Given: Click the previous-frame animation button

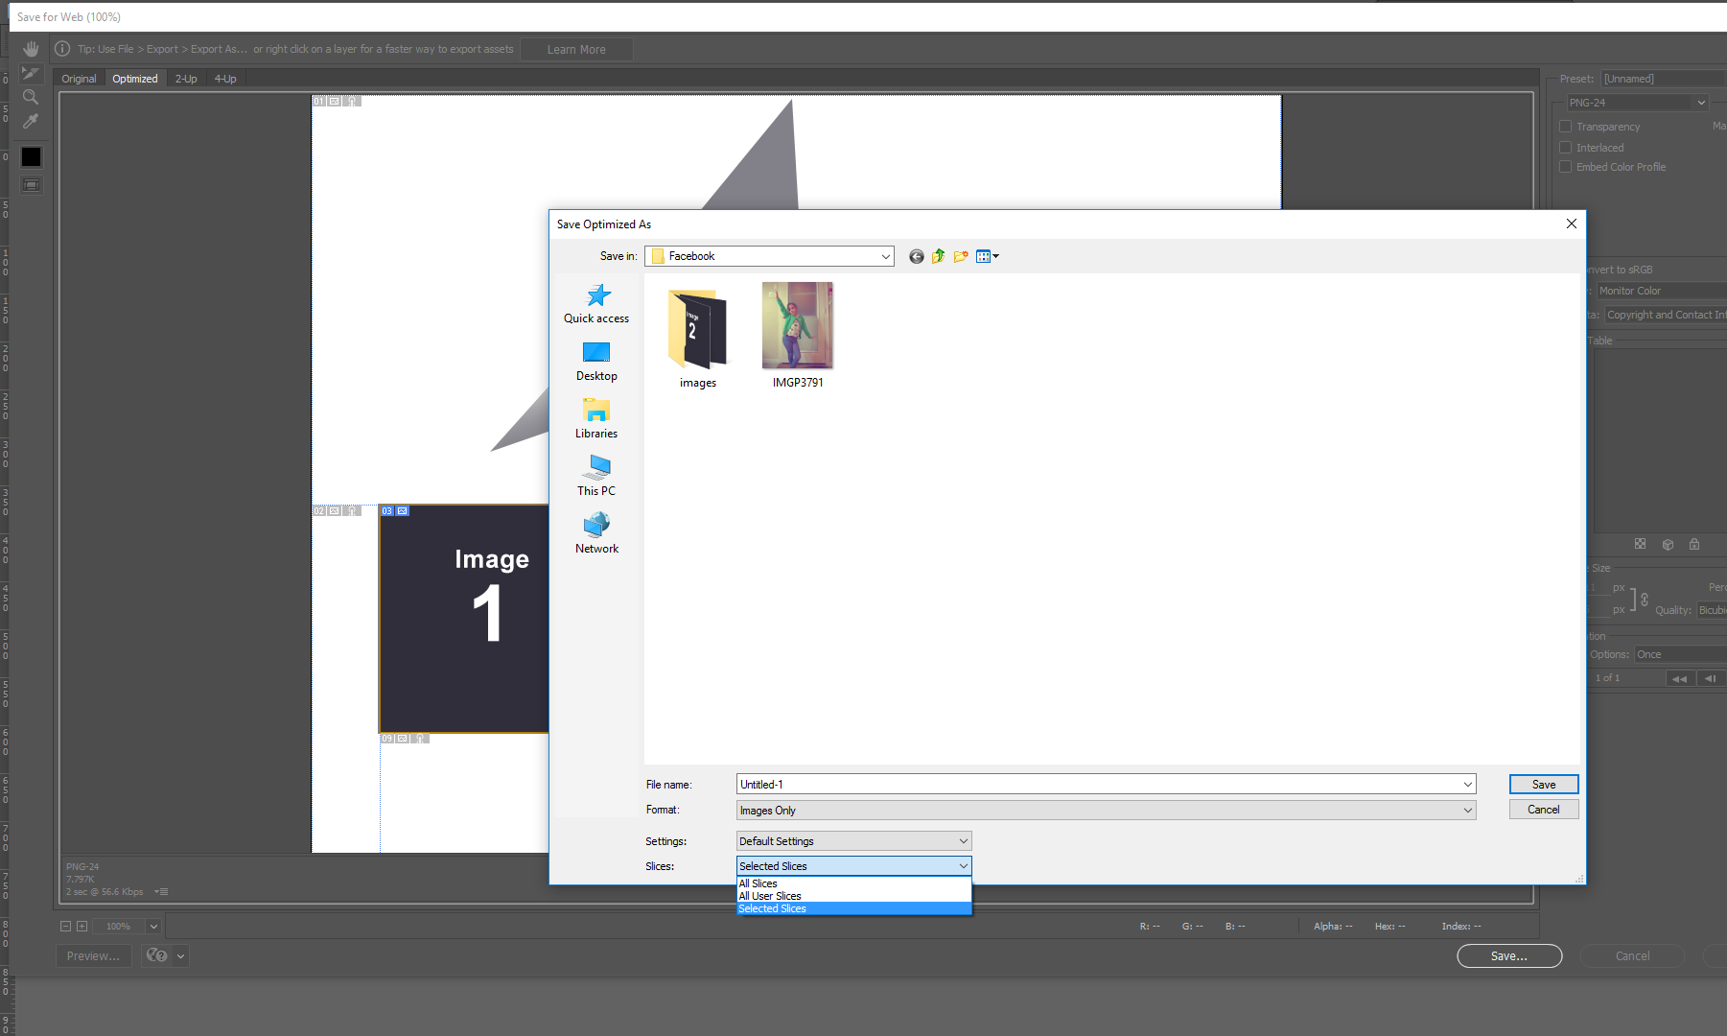Looking at the screenshot, I should pyautogui.click(x=1710, y=678).
